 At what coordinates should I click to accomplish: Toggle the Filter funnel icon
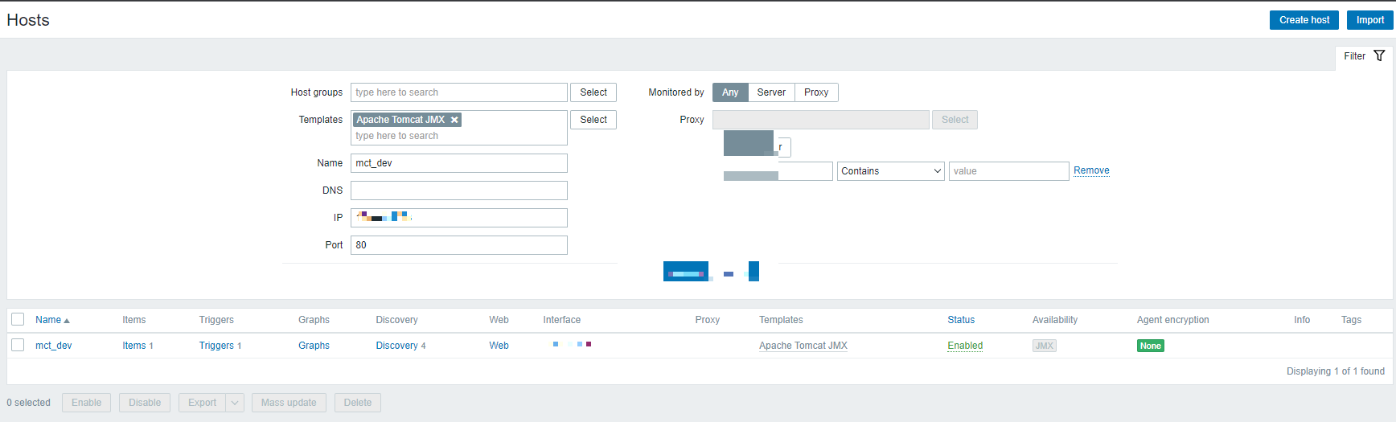coord(1379,56)
